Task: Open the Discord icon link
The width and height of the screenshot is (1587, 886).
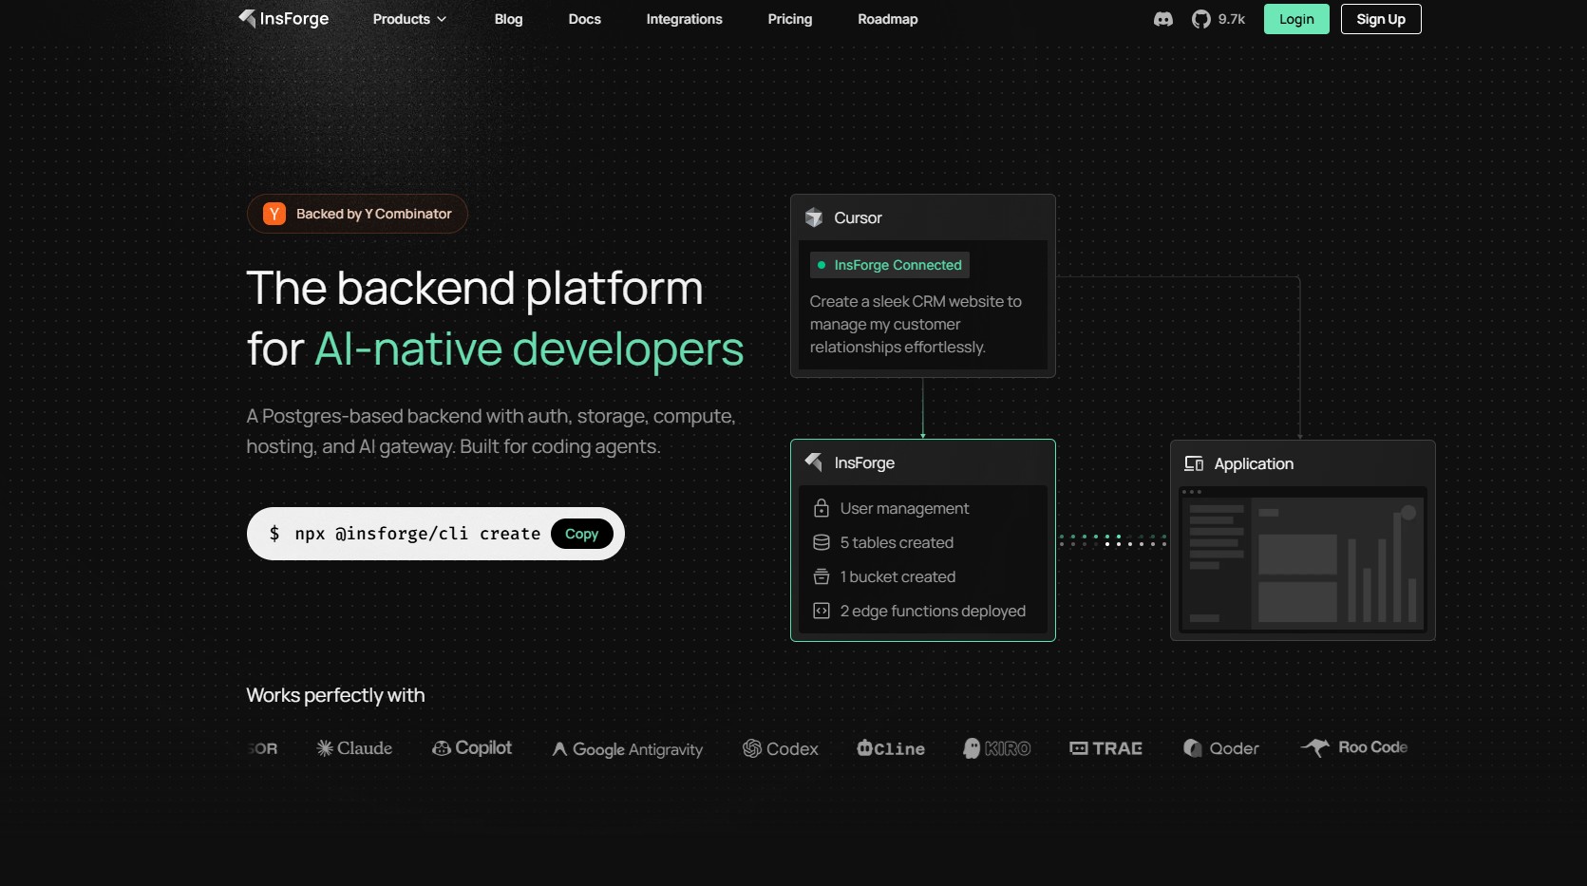Action: 1163,19
